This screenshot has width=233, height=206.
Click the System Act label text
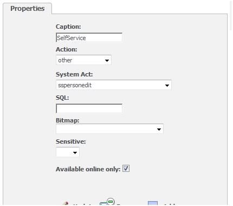coord(74,74)
